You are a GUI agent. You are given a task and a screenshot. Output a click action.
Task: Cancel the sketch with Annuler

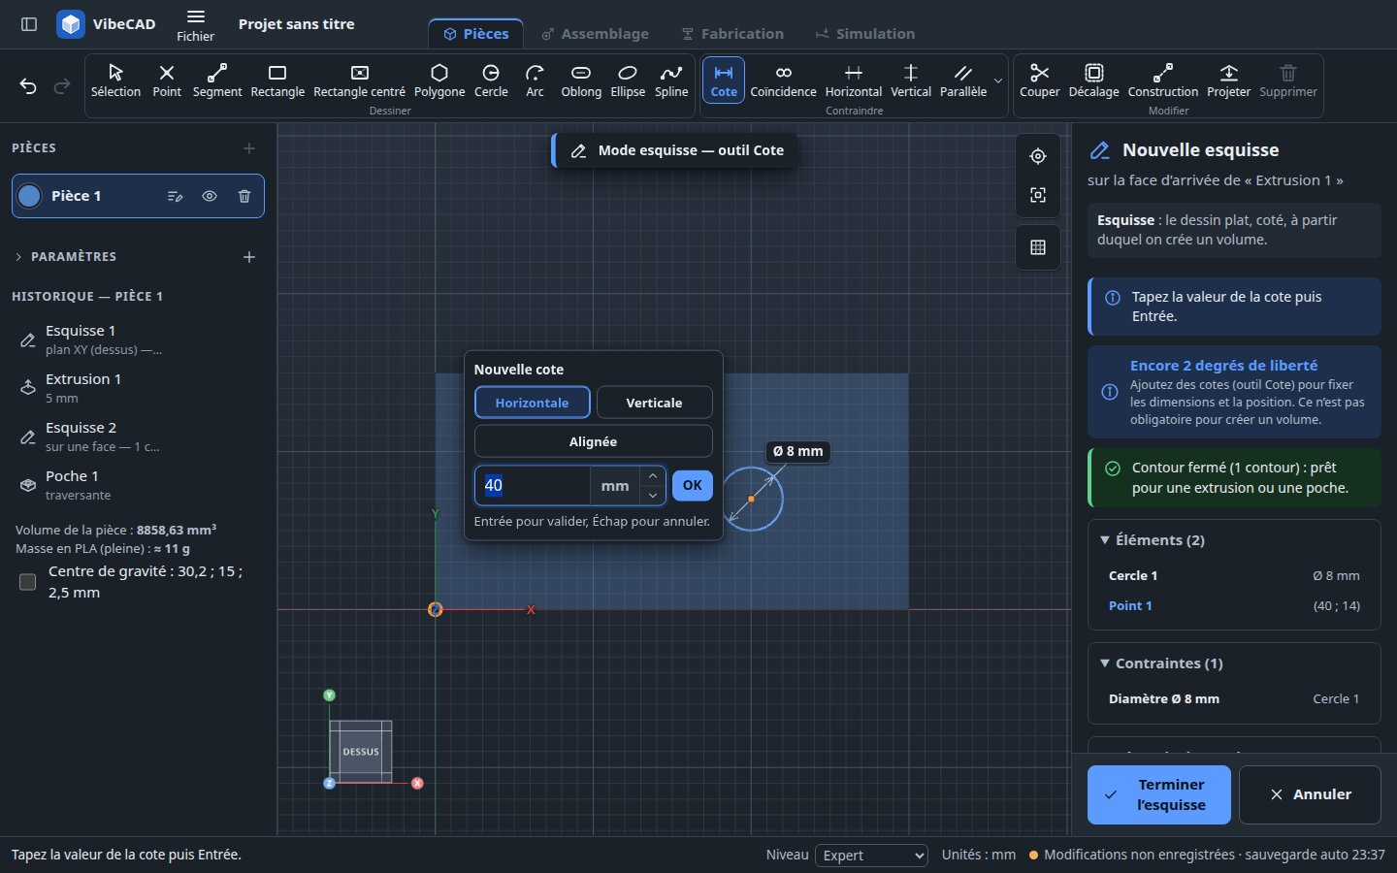[x=1310, y=794]
